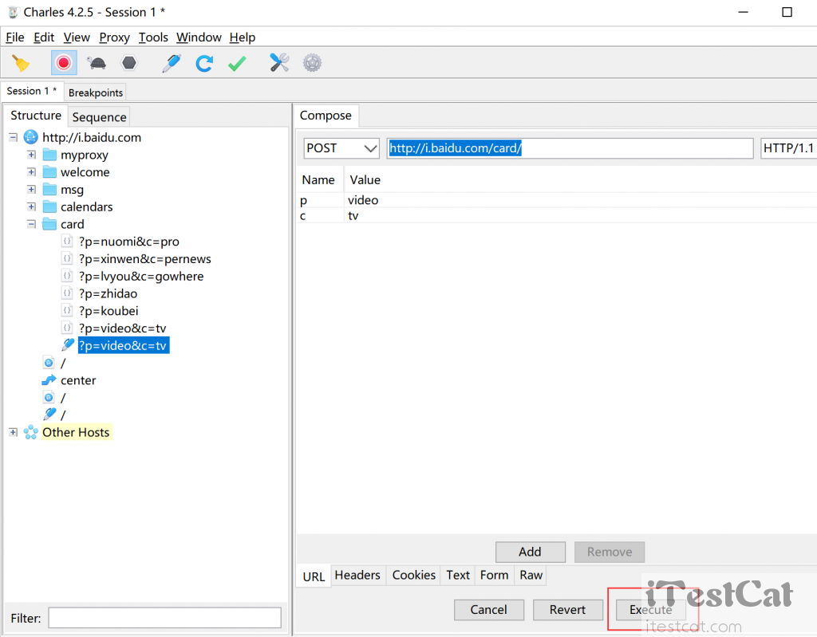
Task: Open the Help menu
Action: (x=243, y=37)
